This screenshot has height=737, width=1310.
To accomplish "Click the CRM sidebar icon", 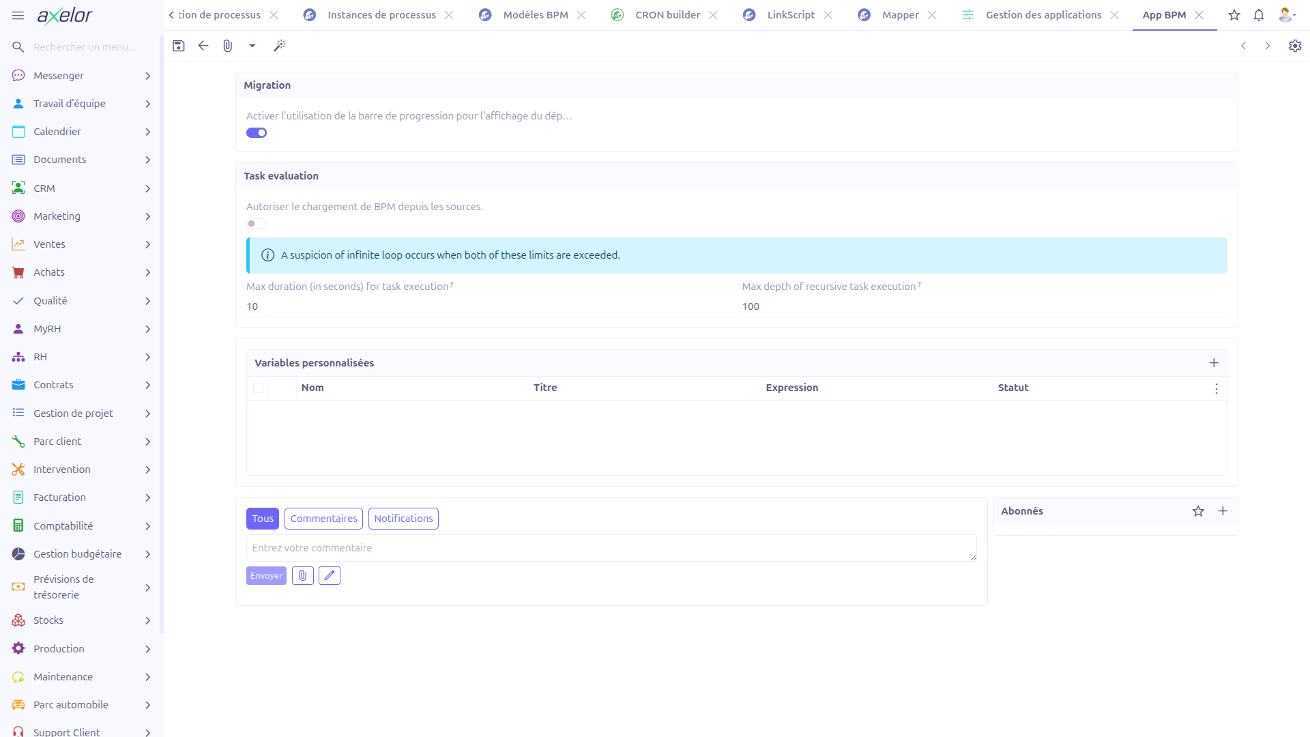I will tap(18, 188).
